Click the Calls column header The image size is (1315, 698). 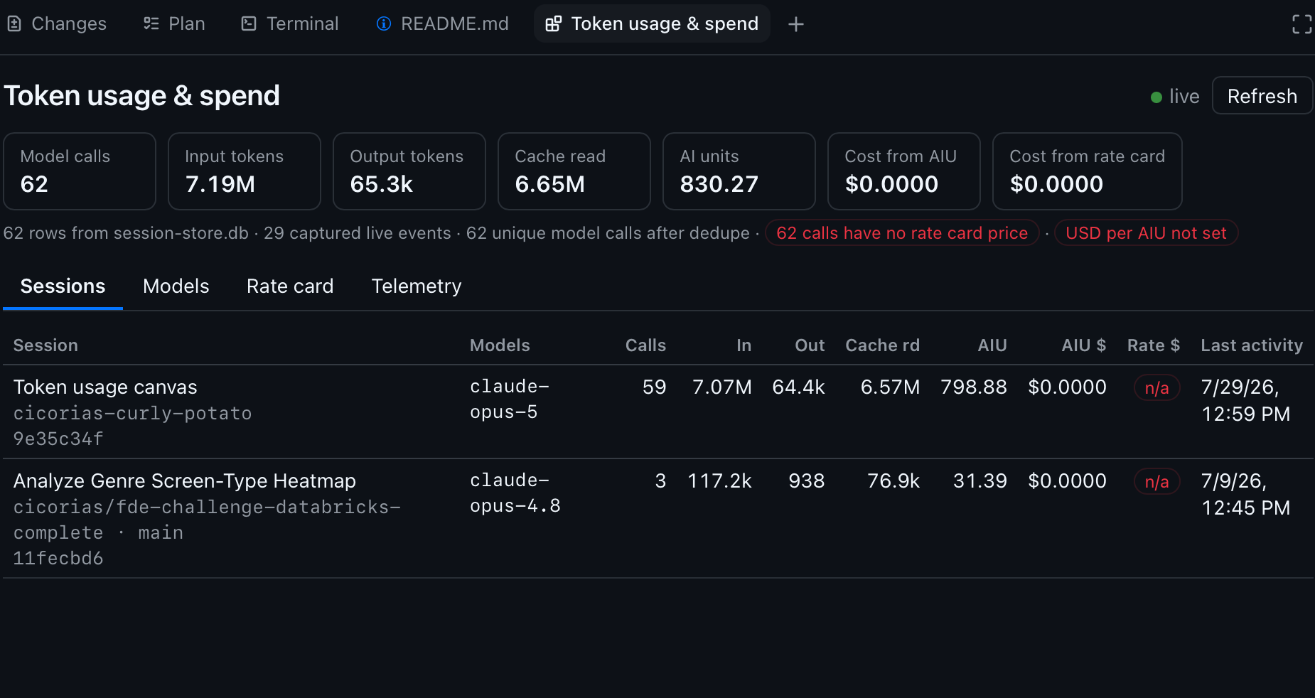point(645,345)
